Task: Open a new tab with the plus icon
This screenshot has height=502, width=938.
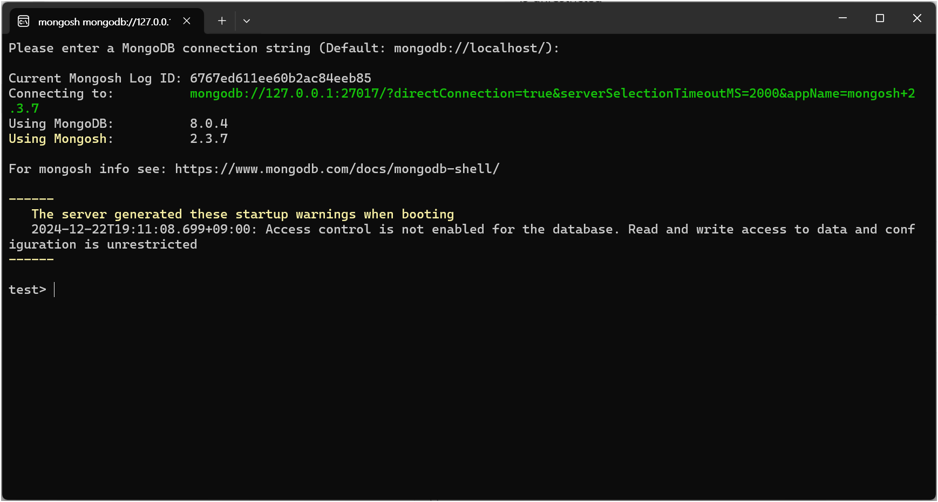Action: (x=222, y=21)
